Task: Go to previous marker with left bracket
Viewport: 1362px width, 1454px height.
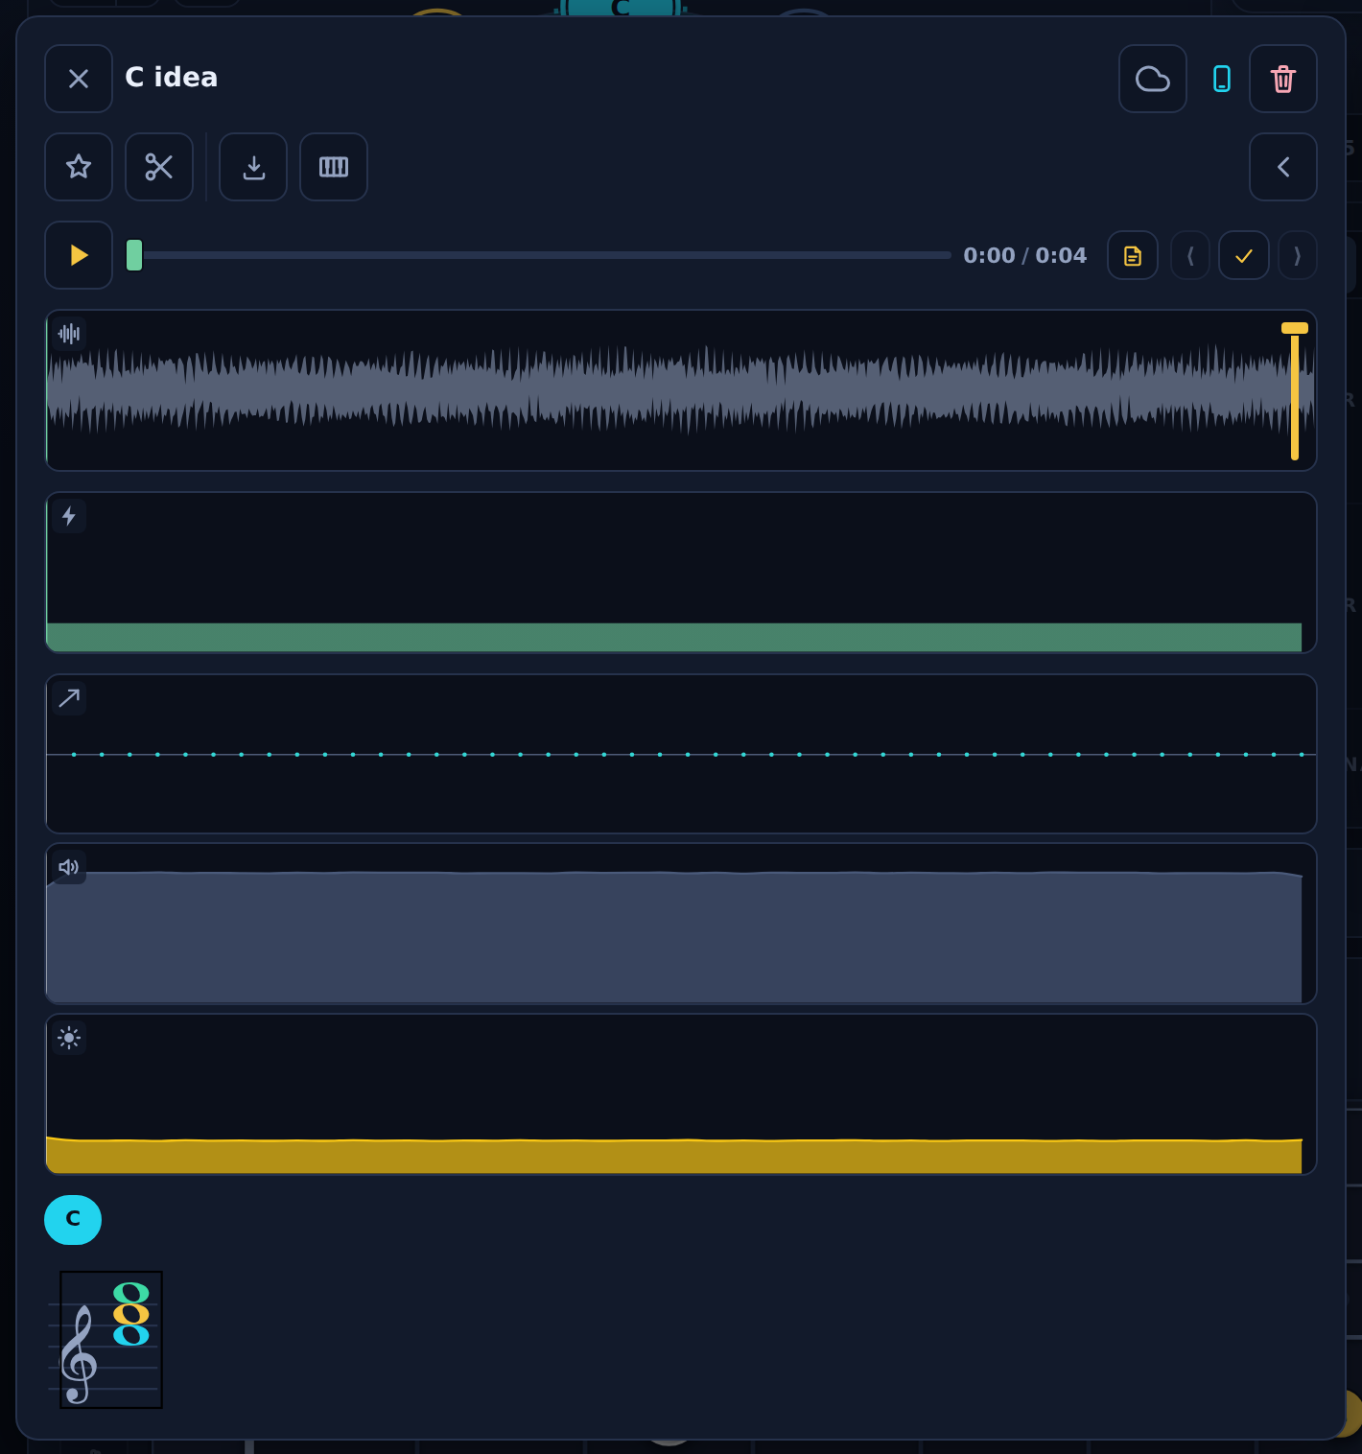Action: 1190,256
